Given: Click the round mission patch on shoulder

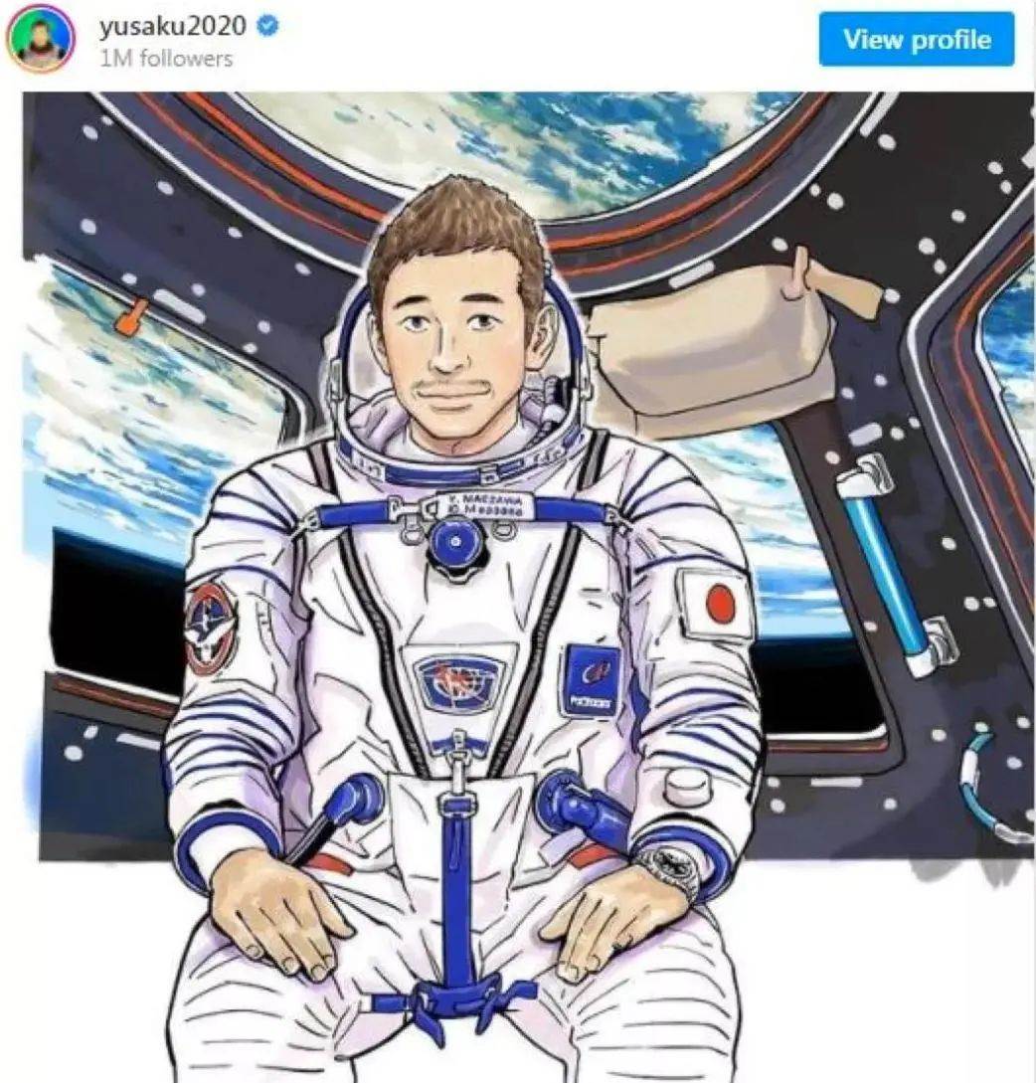Looking at the screenshot, I should [212, 628].
